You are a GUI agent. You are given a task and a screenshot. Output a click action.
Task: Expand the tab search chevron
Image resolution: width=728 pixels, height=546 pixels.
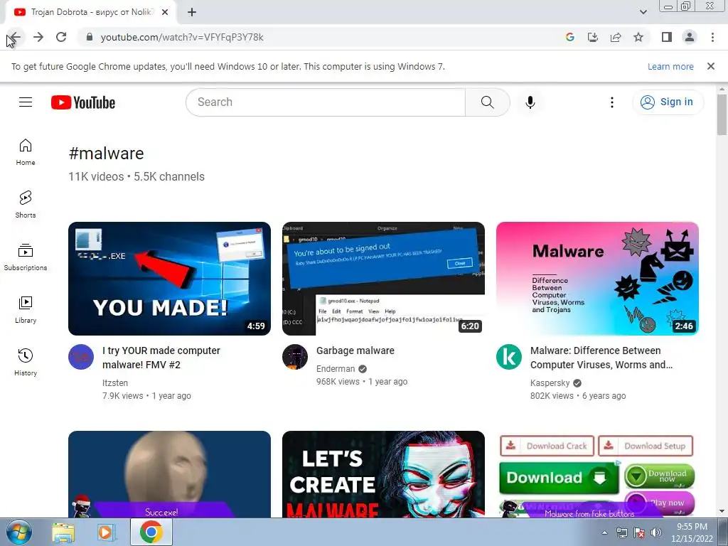coord(643,12)
